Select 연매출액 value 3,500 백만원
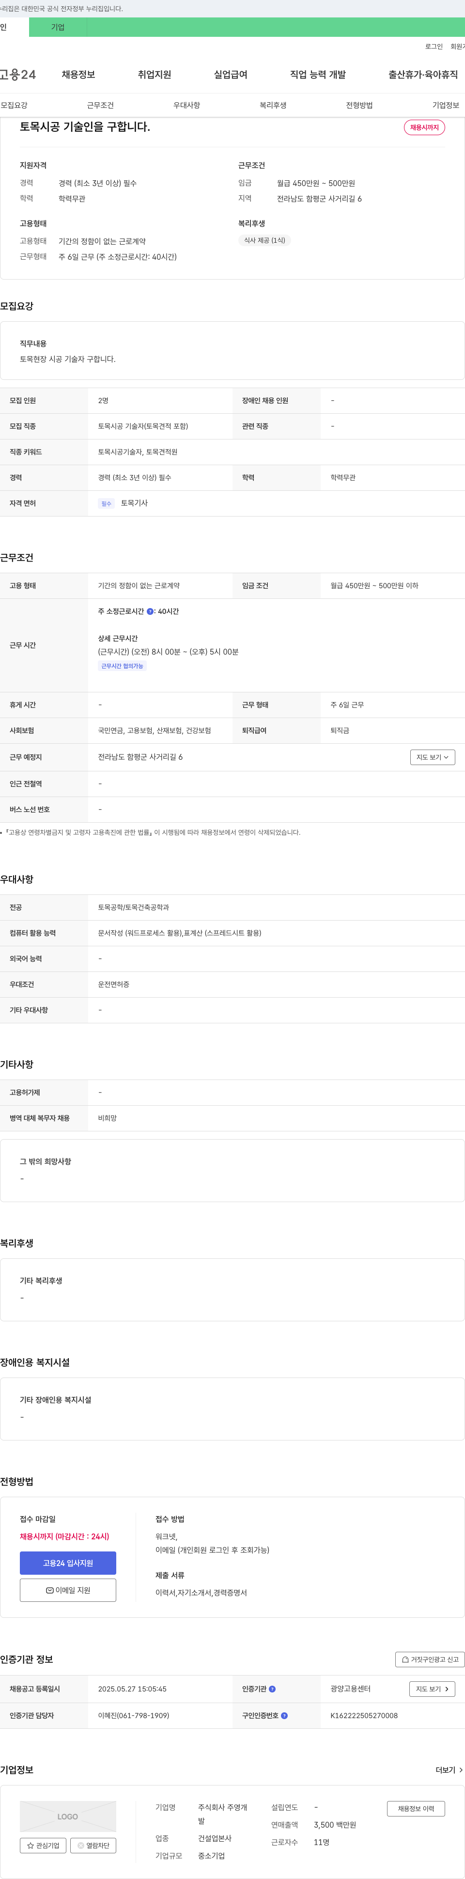The height and width of the screenshot is (1879, 465). point(335,1825)
